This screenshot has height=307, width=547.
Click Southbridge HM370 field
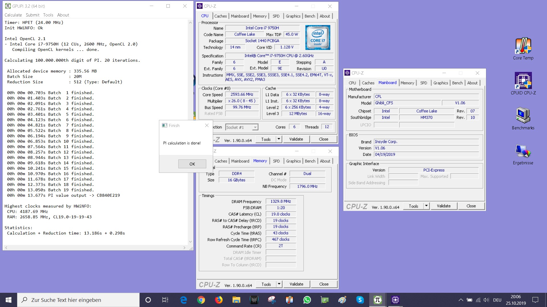[x=426, y=117]
